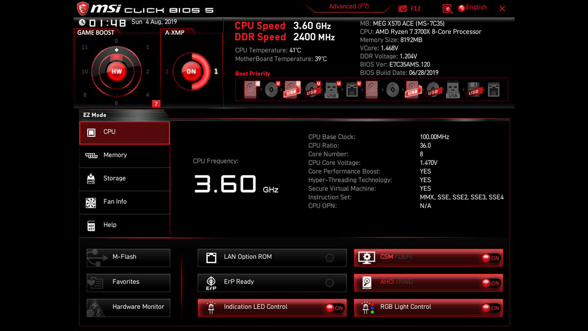
Task: Click the CPU Core Voltage 1.470V value
Action: [x=429, y=163]
